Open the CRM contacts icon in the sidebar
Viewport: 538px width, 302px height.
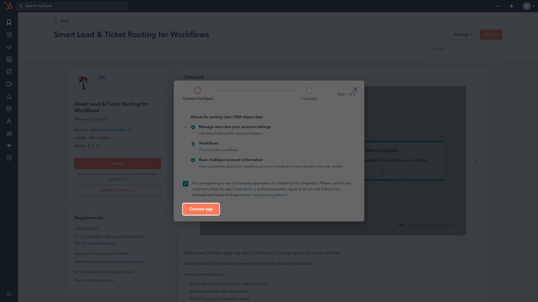(9, 35)
